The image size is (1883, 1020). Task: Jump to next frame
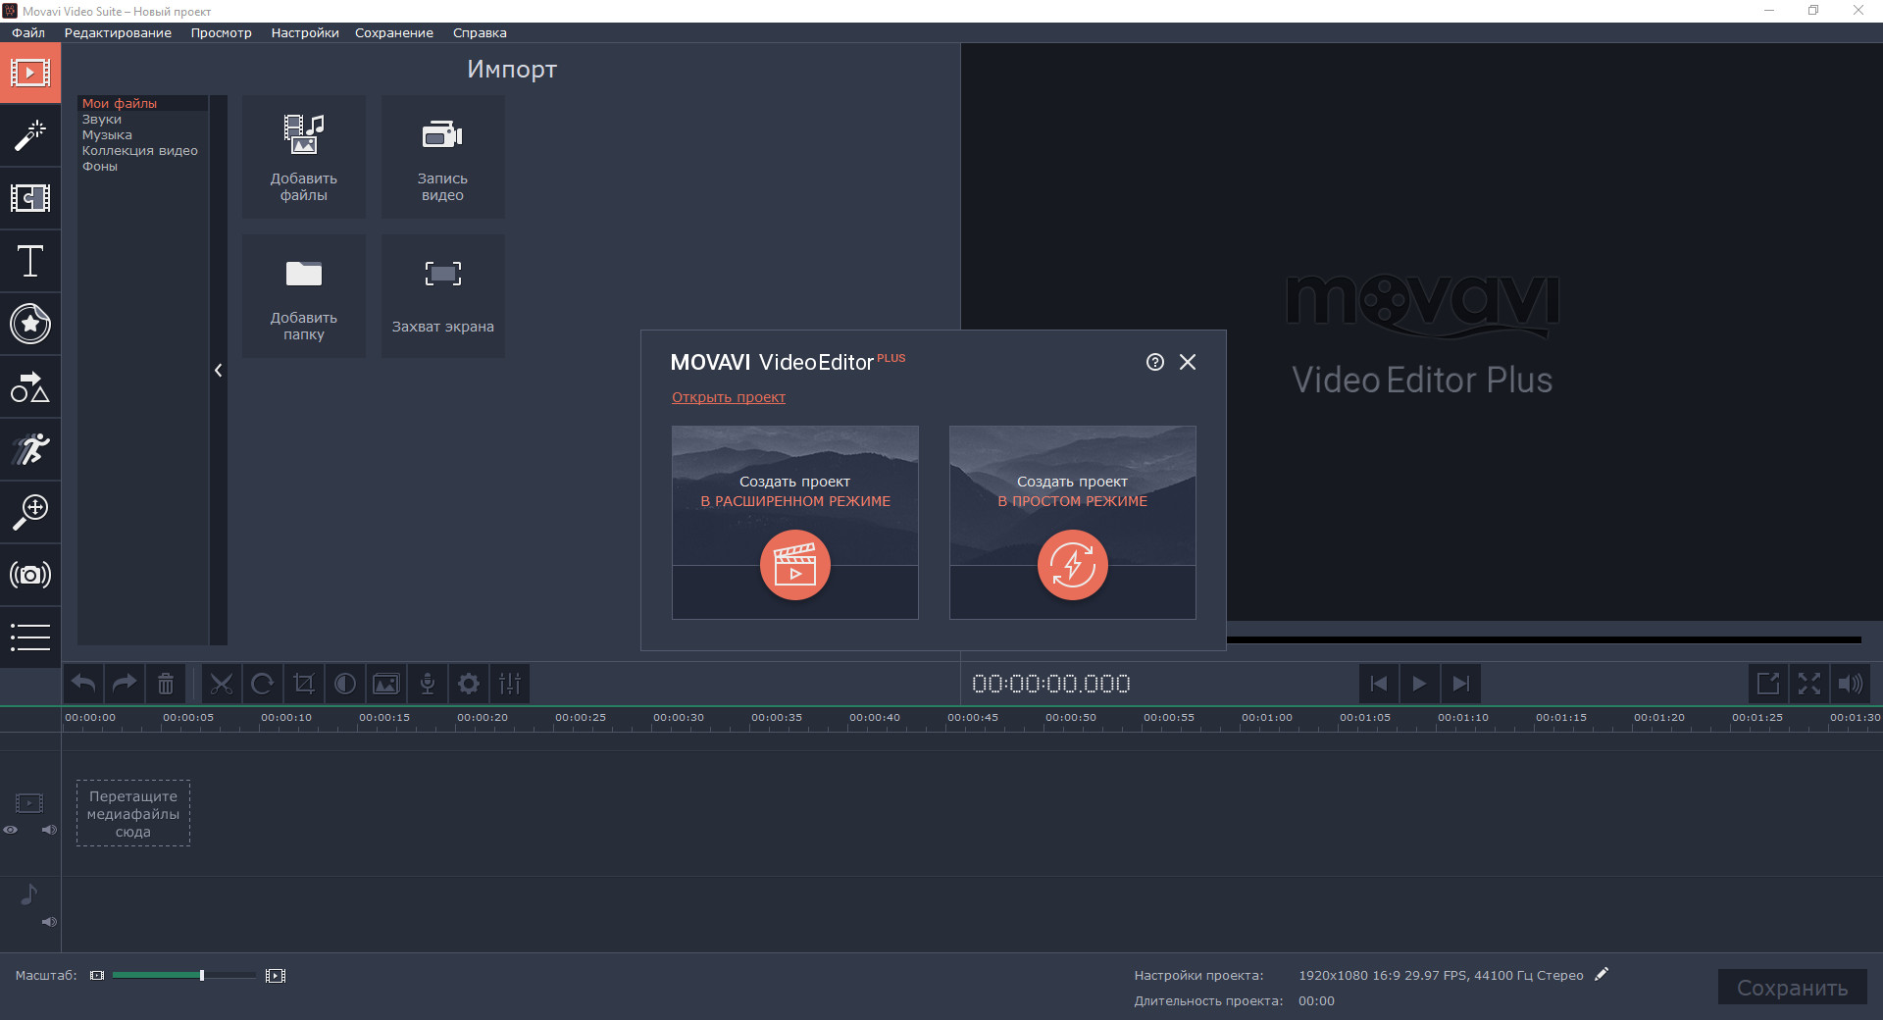coord(1460,684)
